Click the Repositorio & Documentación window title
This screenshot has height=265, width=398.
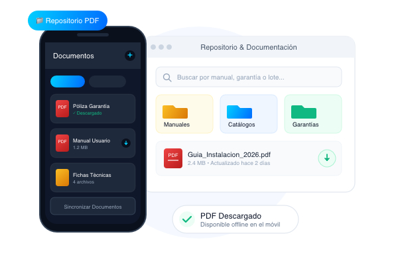click(249, 47)
